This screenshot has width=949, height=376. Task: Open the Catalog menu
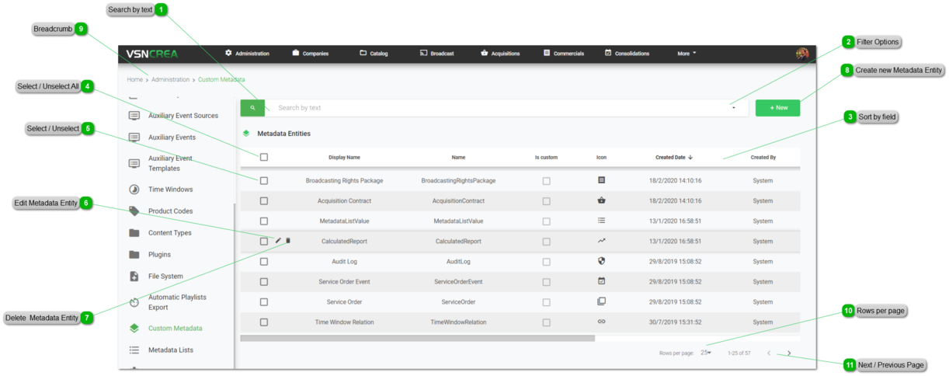(x=374, y=54)
